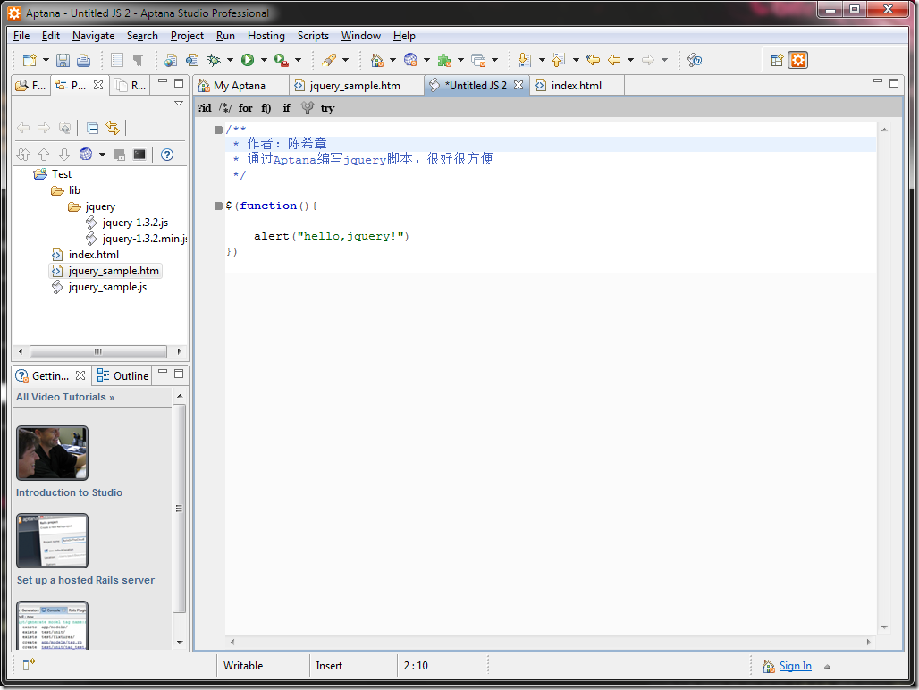Switch to the index.html editor tab

click(x=576, y=86)
